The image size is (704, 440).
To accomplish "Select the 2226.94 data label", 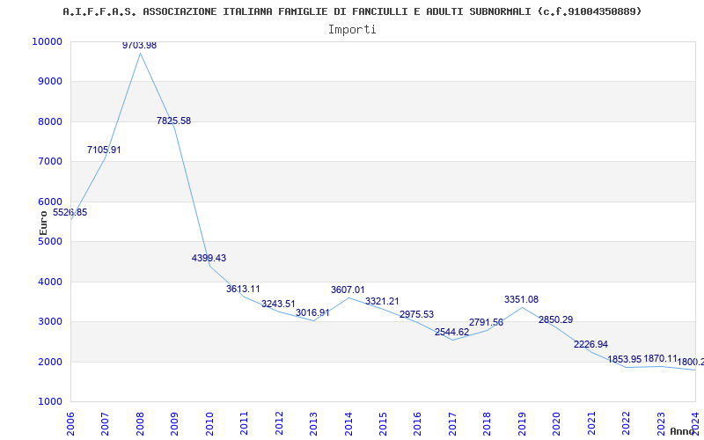I will (590, 344).
